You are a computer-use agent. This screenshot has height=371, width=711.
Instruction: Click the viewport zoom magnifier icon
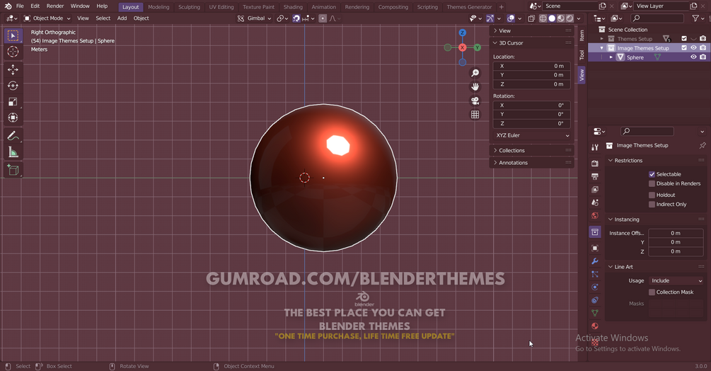tap(475, 73)
